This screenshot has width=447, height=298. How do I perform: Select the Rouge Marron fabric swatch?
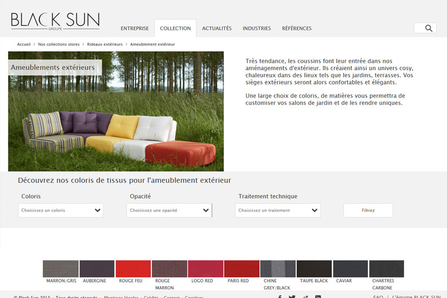tap(169, 269)
